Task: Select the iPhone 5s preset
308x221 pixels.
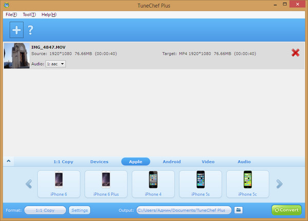Action: click(200, 184)
